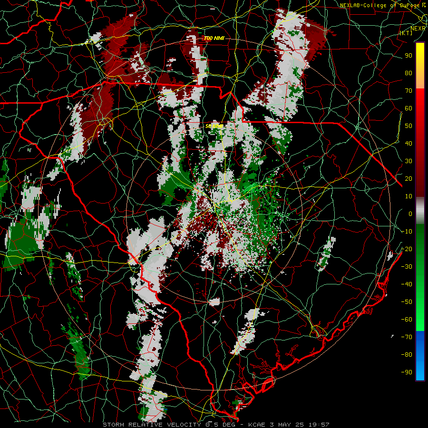Pick the orange band near 70 on the scale
The width and height of the screenshot is (428, 428).
coord(420,80)
